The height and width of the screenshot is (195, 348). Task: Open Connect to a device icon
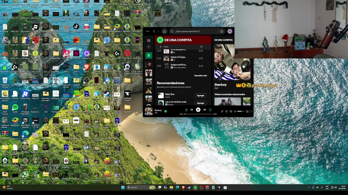point(231,111)
